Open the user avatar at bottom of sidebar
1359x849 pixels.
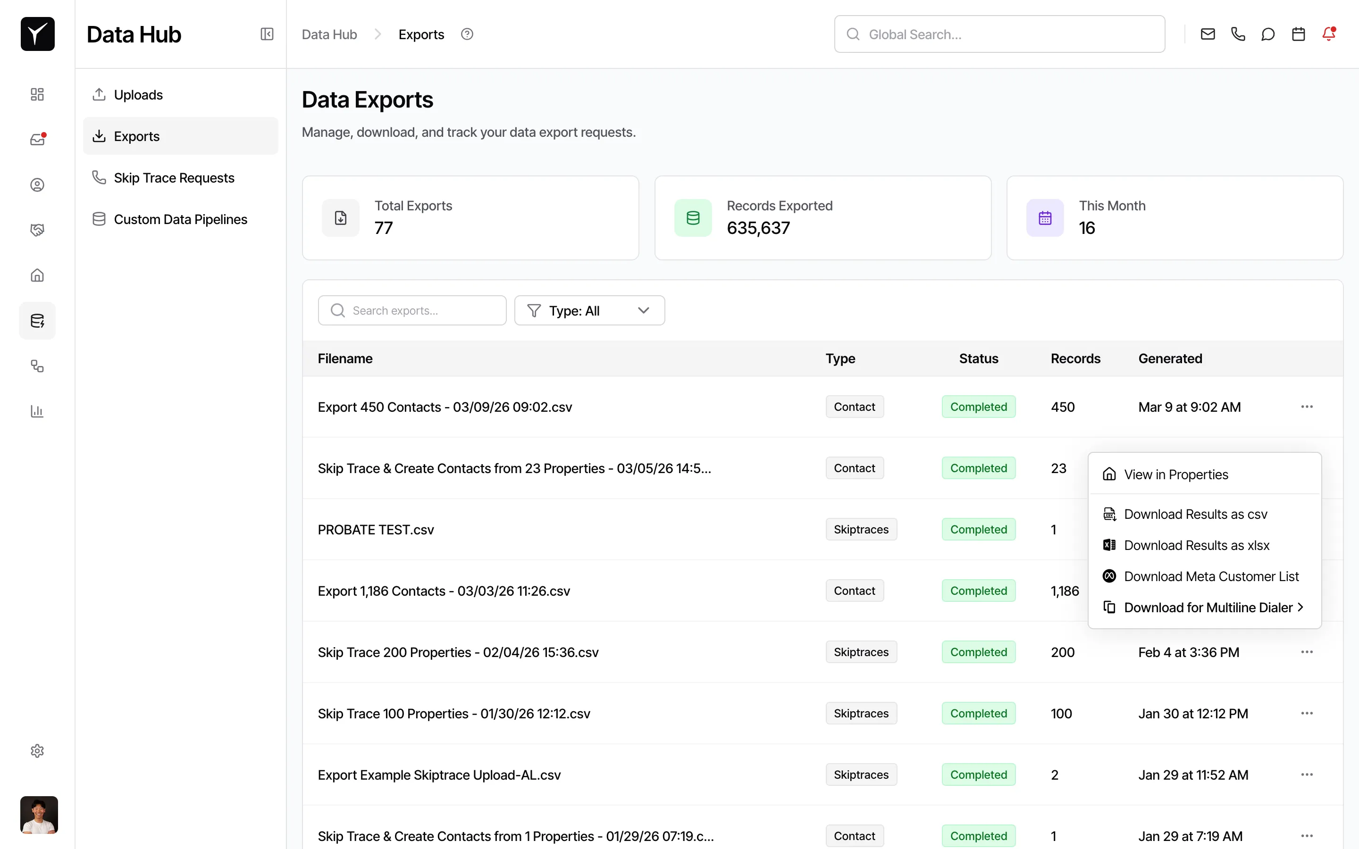(x=39, y=816)
